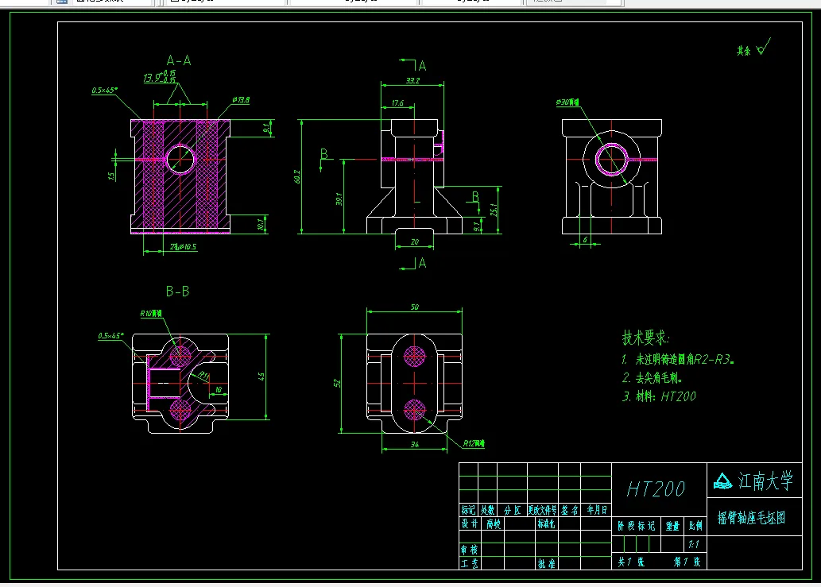Image resolution: width=821 pixels, height=587 pixels.
Task: Pick the 60.2 overall height dimension
Action: point(297,176)
